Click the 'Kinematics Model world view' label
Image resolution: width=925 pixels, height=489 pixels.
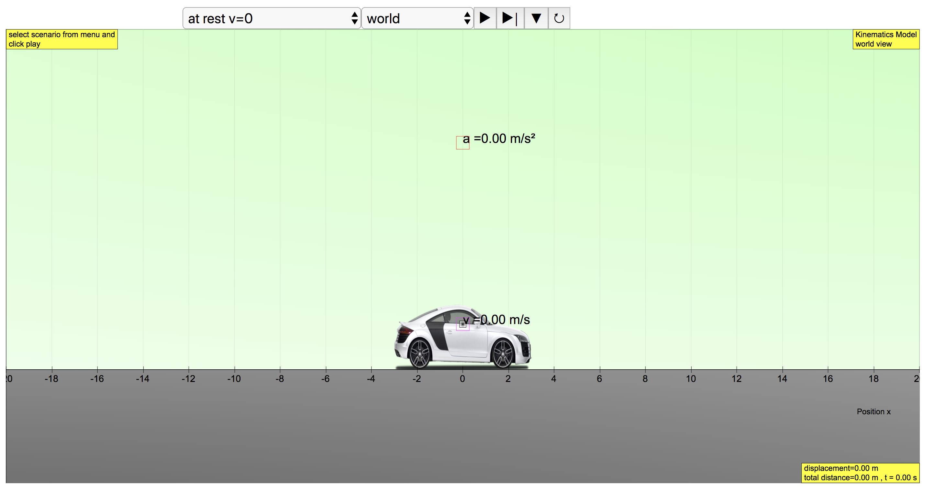click(x=886, y=39)
